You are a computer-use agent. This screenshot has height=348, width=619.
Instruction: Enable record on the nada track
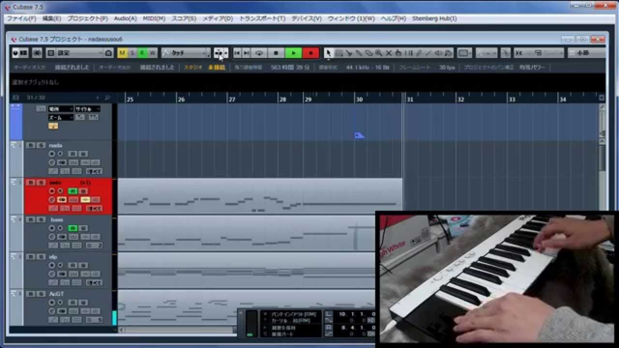tap(52, 154)
